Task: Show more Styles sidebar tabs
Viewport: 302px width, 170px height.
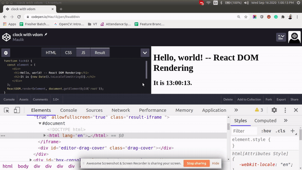Action: click(x=285, y=121)
